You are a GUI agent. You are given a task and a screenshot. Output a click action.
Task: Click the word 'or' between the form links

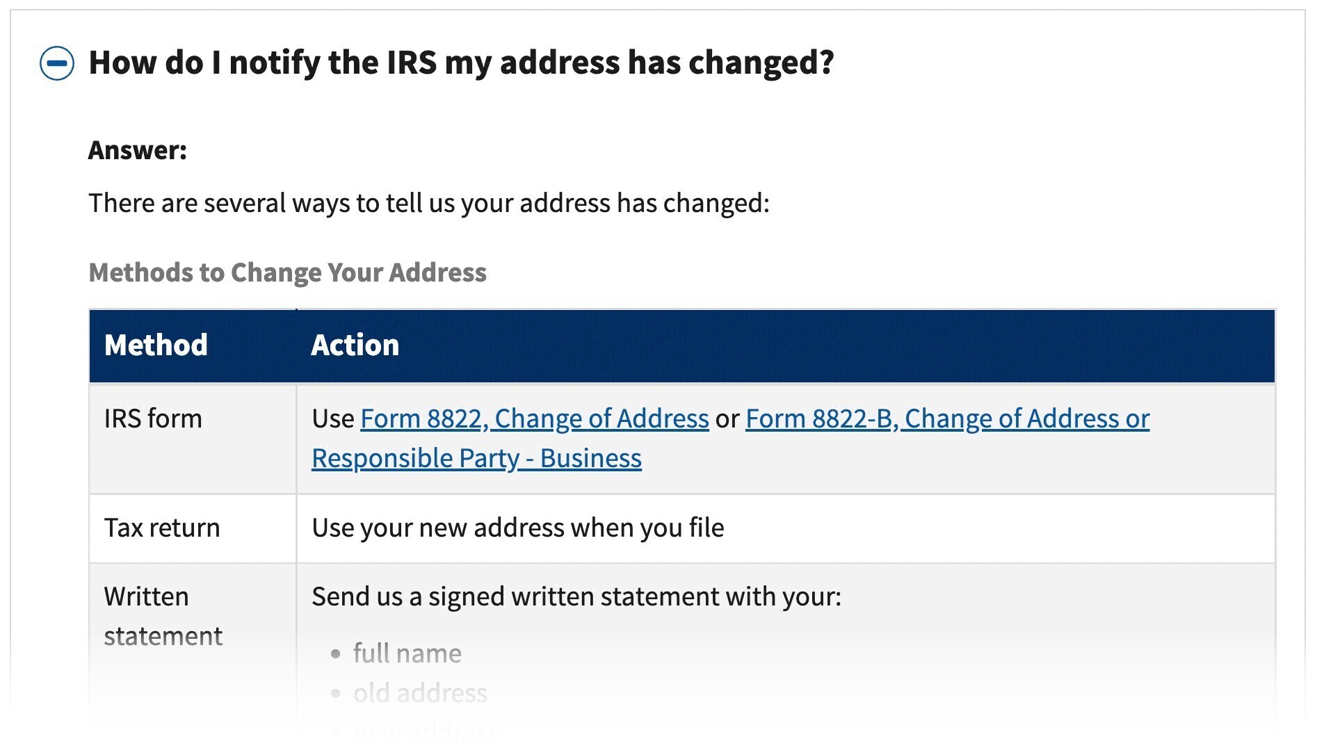(x=727, y=419)
